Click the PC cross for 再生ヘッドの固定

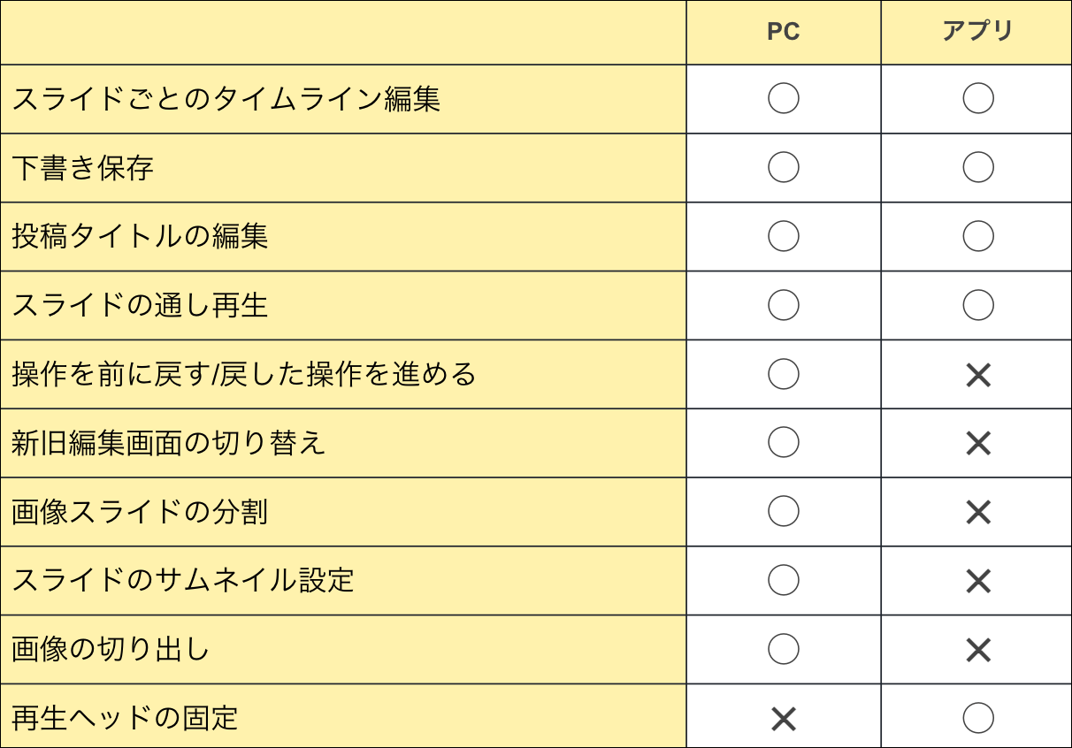tap(784, 719)
